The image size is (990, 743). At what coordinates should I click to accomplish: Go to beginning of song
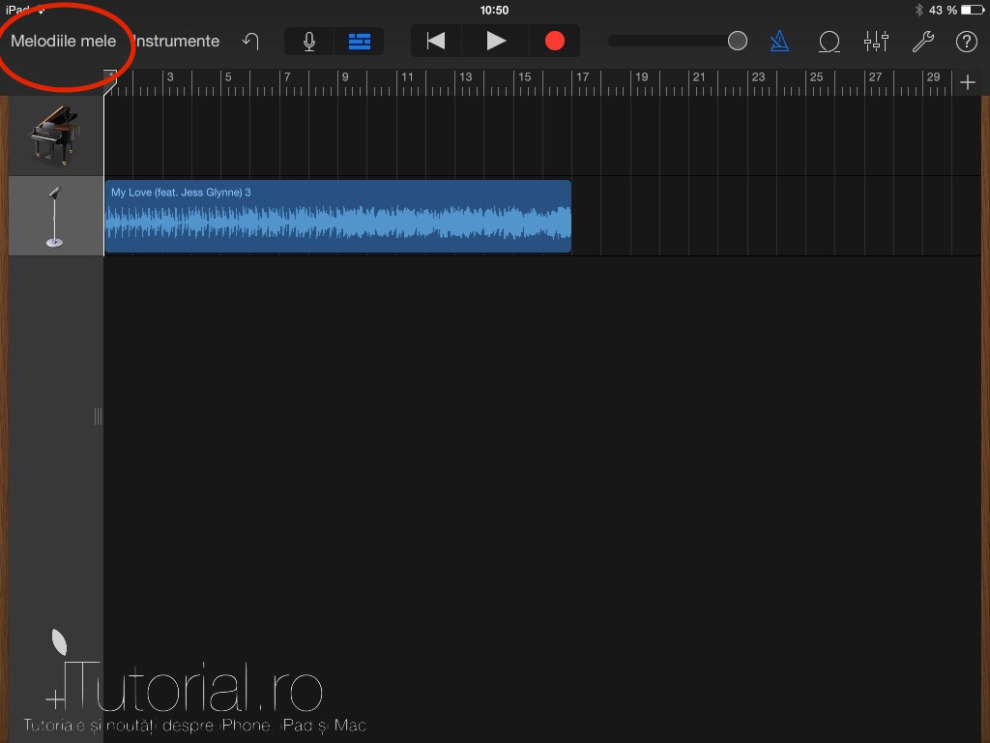[436, 41]
